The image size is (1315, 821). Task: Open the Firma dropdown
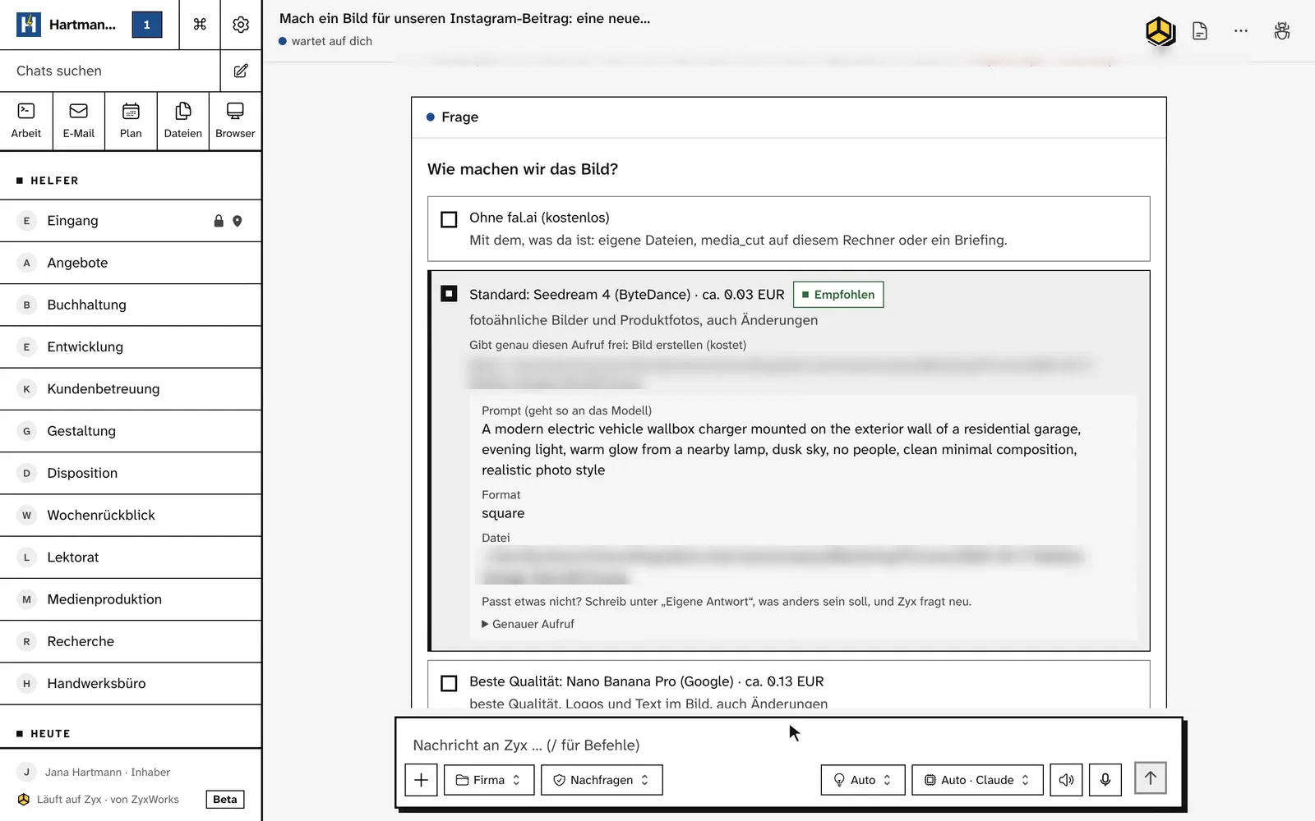[x=489, y=780]
